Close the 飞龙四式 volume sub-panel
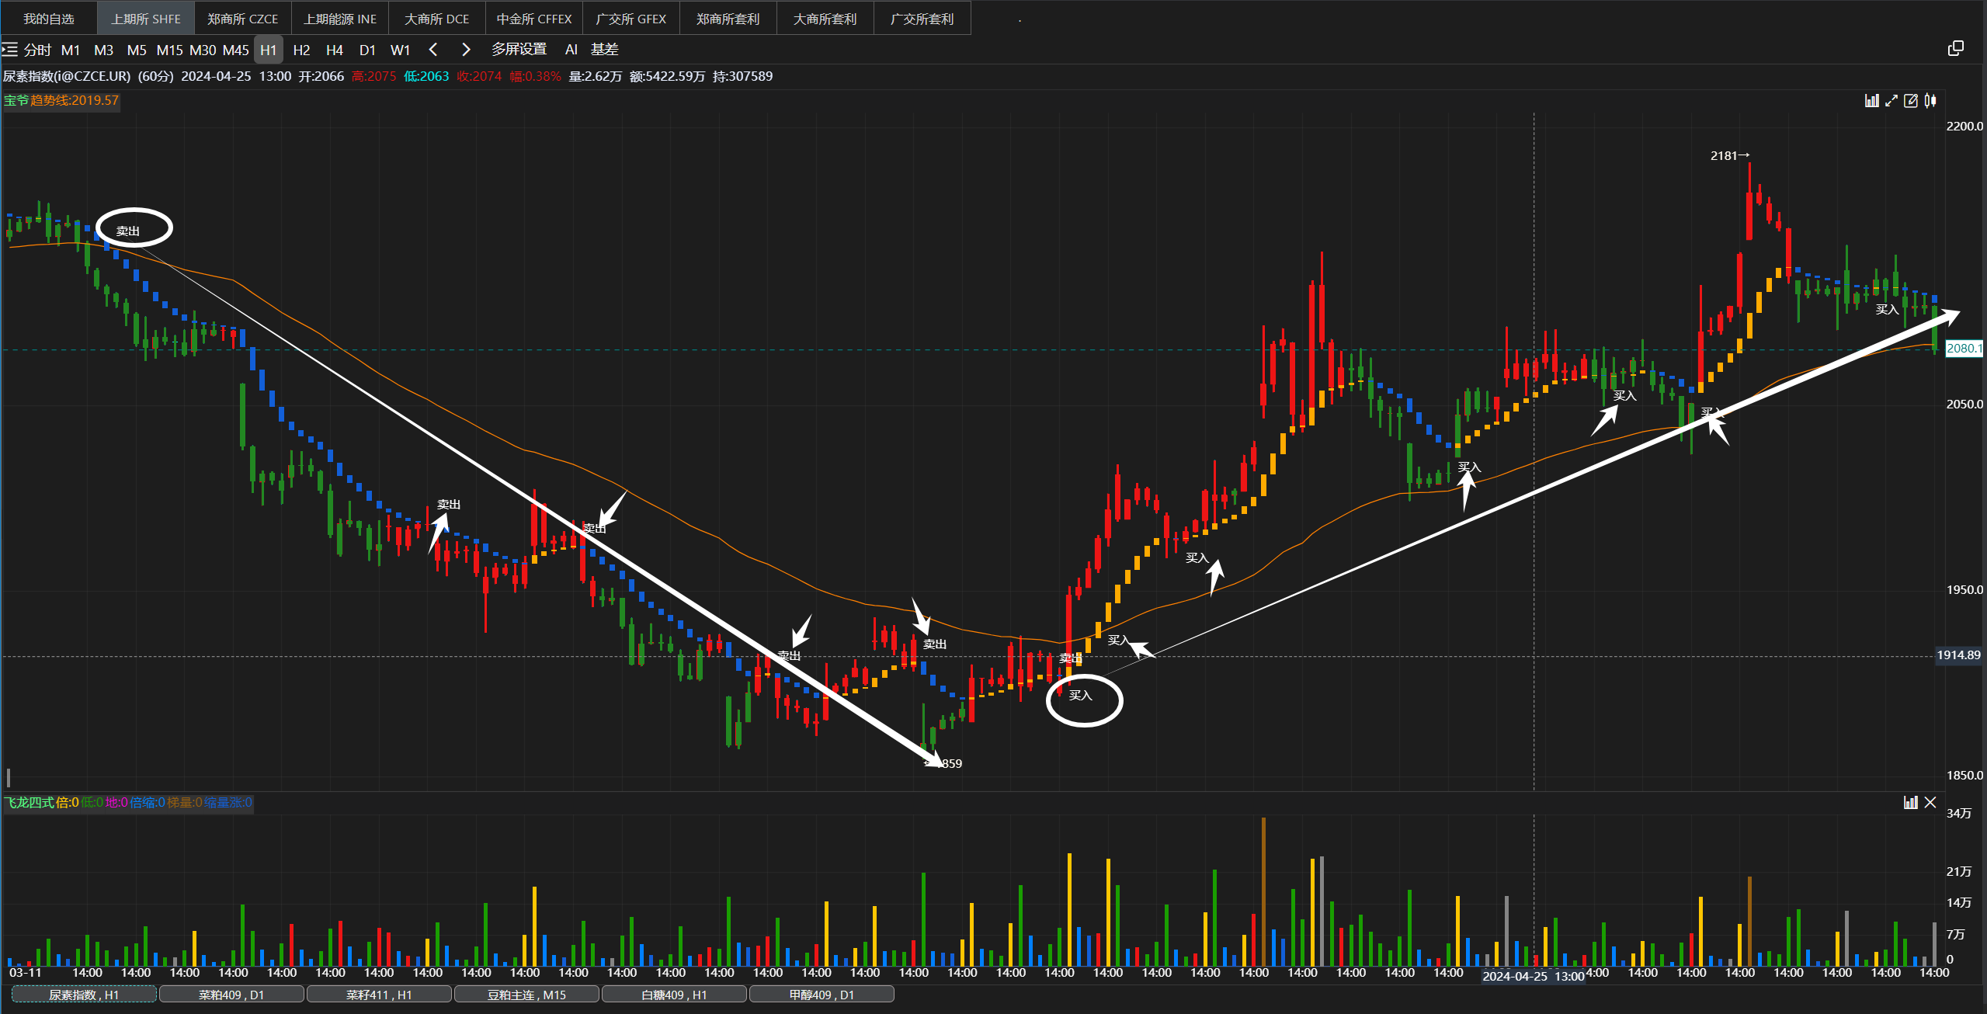Viewport: 1987px width, 1014px height. [x=1930, y=802]
